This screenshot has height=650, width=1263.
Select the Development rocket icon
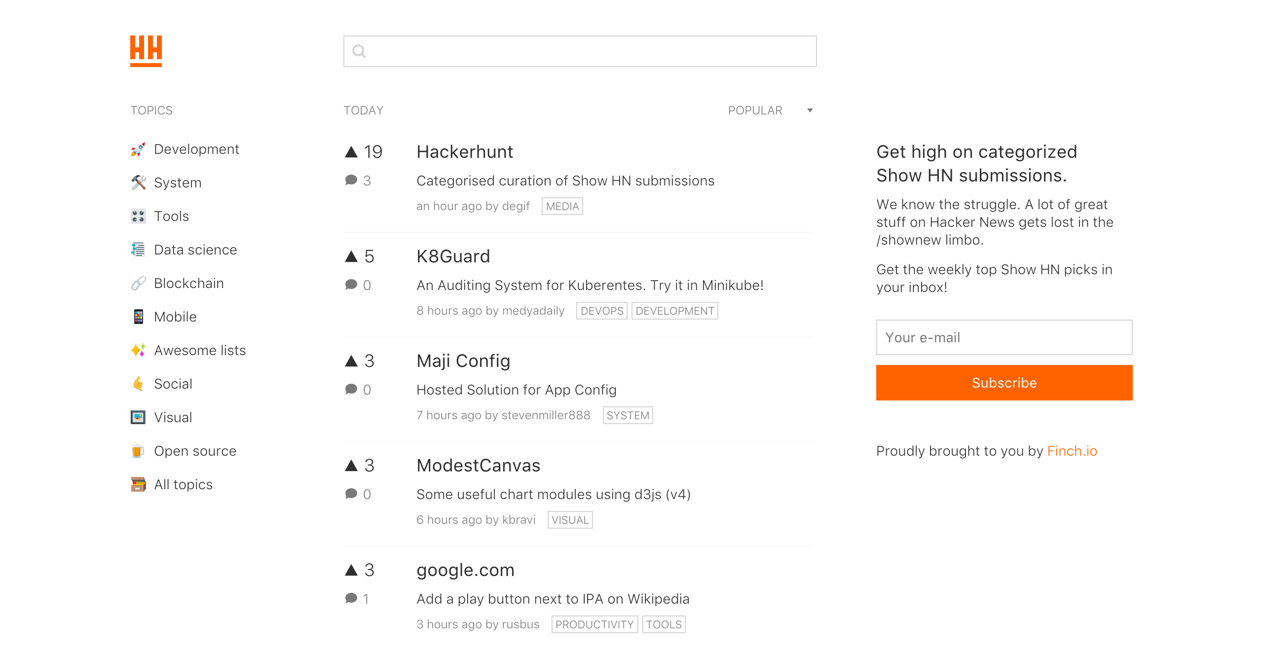coord(138,149)
